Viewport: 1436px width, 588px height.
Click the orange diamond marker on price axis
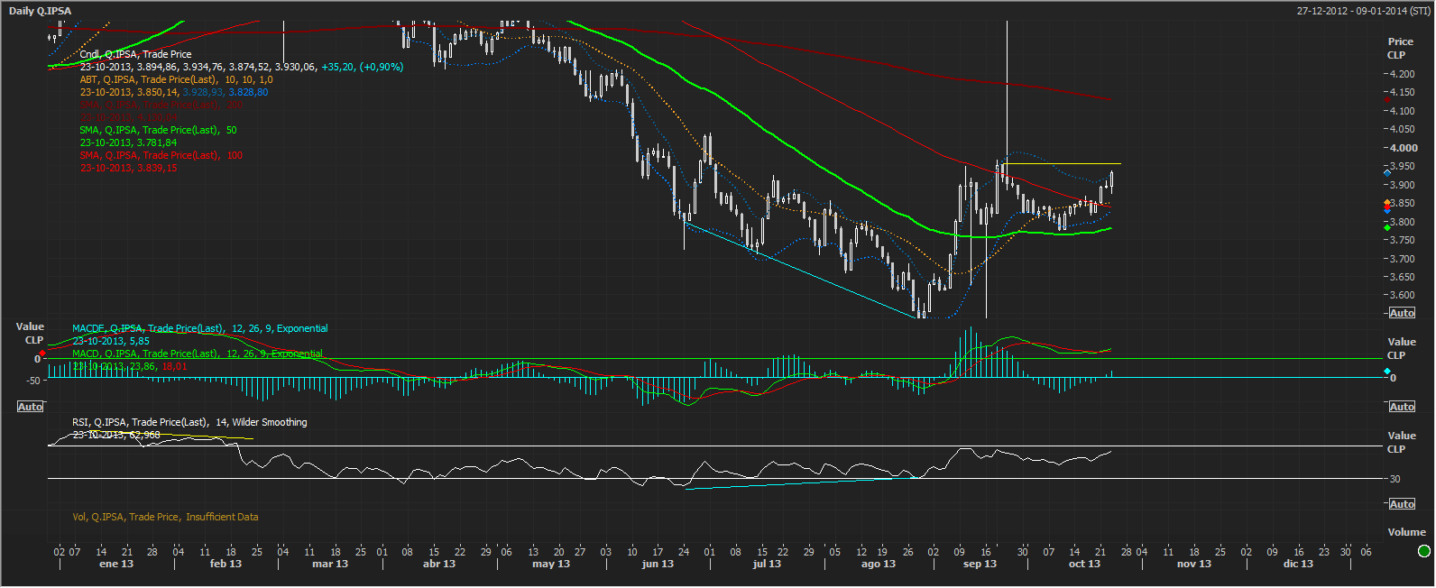1387,203
